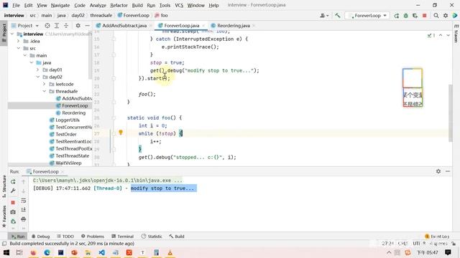Rerun ForeverLoop in the Run panel
This screenshot has width=460, height=258.
tap(13, 181)
